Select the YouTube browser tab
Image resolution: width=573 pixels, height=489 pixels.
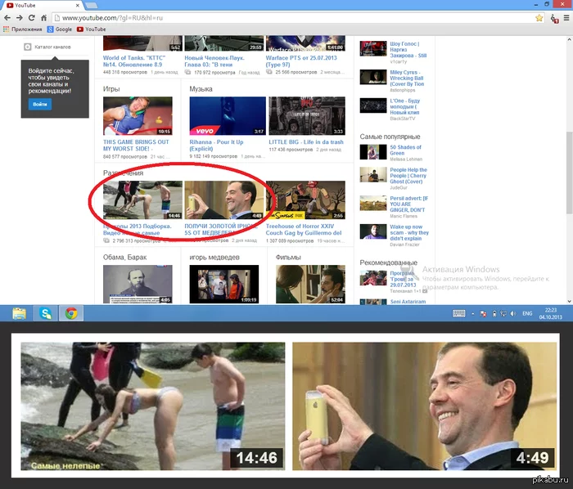click(x=42, y=6)
